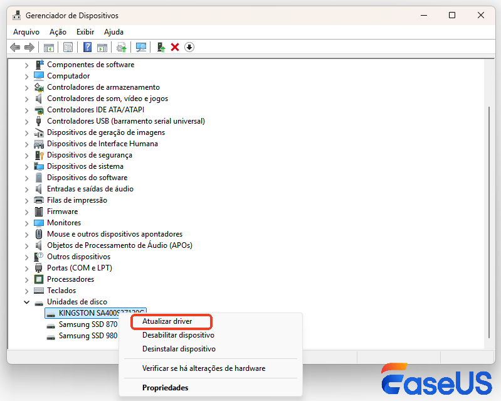This screenshot has height=401, width=501.
Task: Click the update driver gear toolbar icon
Action: [122, 47]
